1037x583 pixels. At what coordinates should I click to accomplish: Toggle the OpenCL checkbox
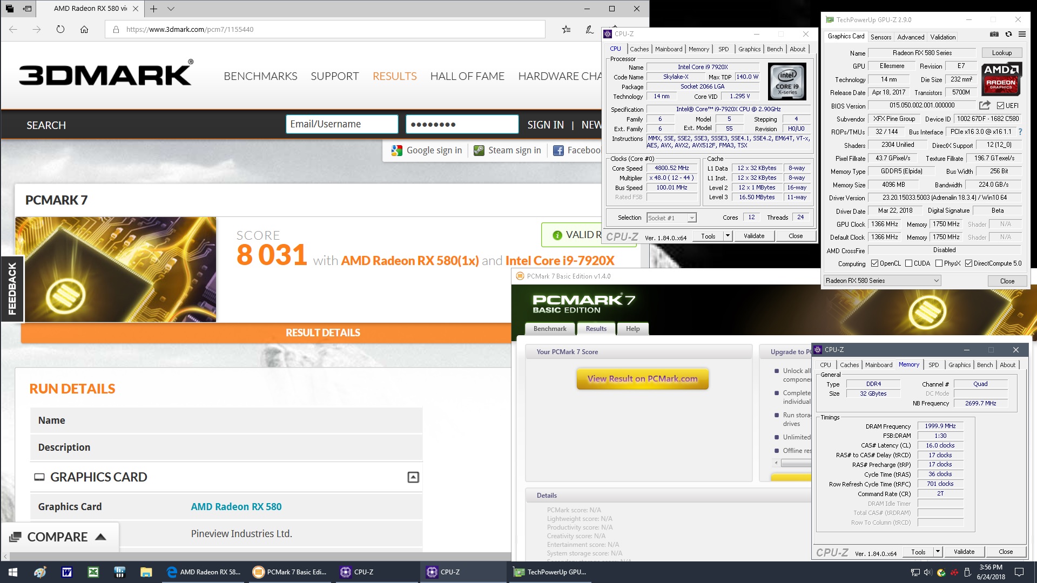pyautogui.click(x=875, y=263)
